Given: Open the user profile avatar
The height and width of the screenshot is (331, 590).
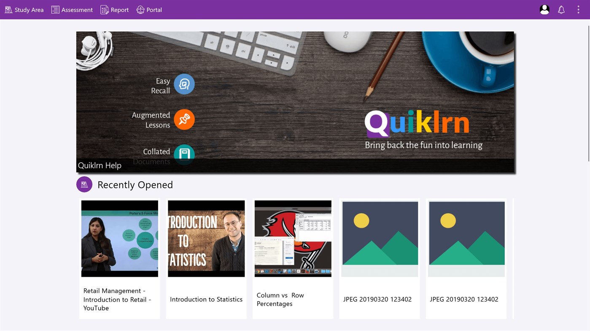Looking at the screenshot, I should [544, 9].
